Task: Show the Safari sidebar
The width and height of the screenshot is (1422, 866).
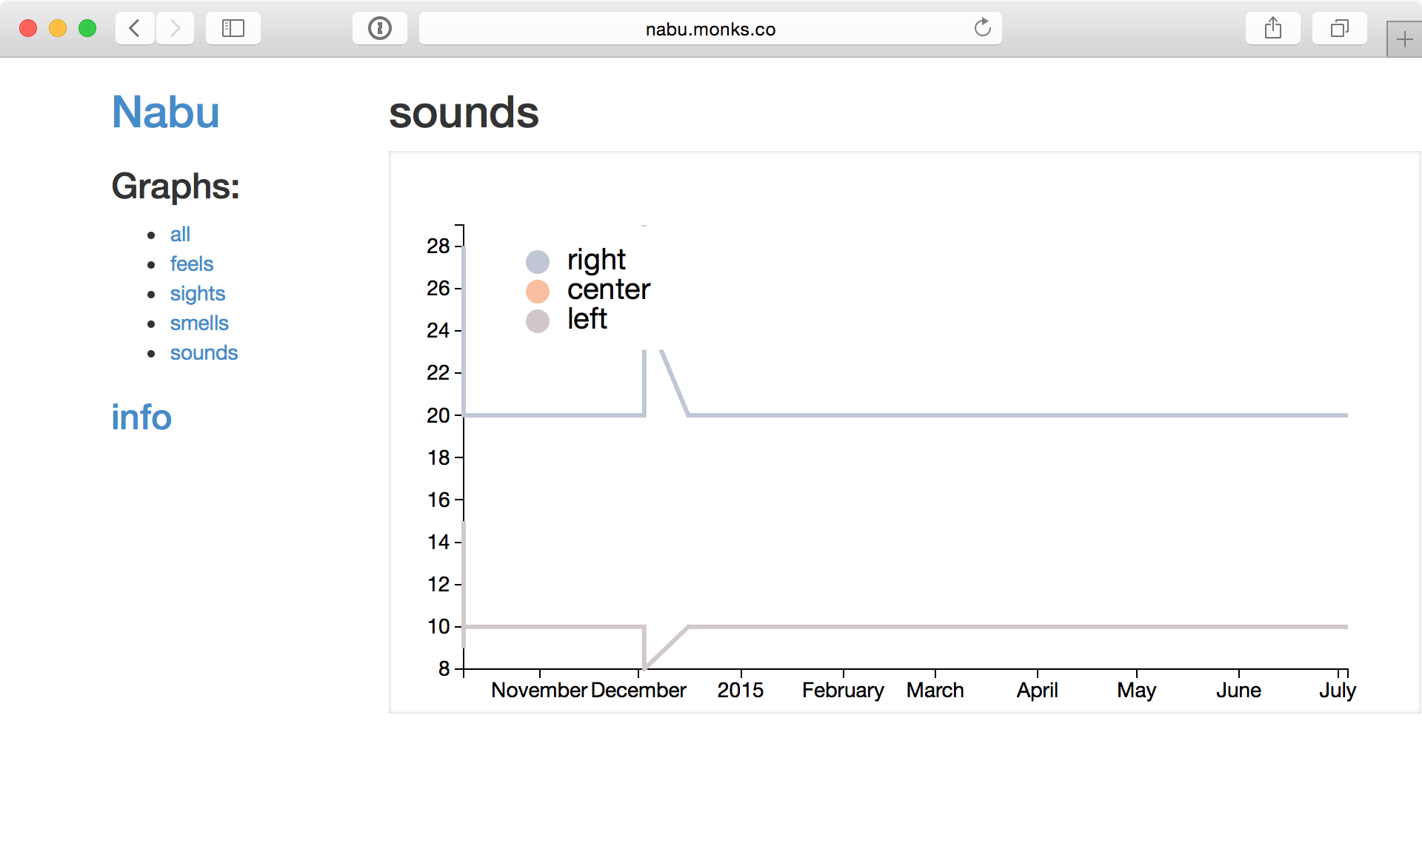Action: tap(233, 29)
